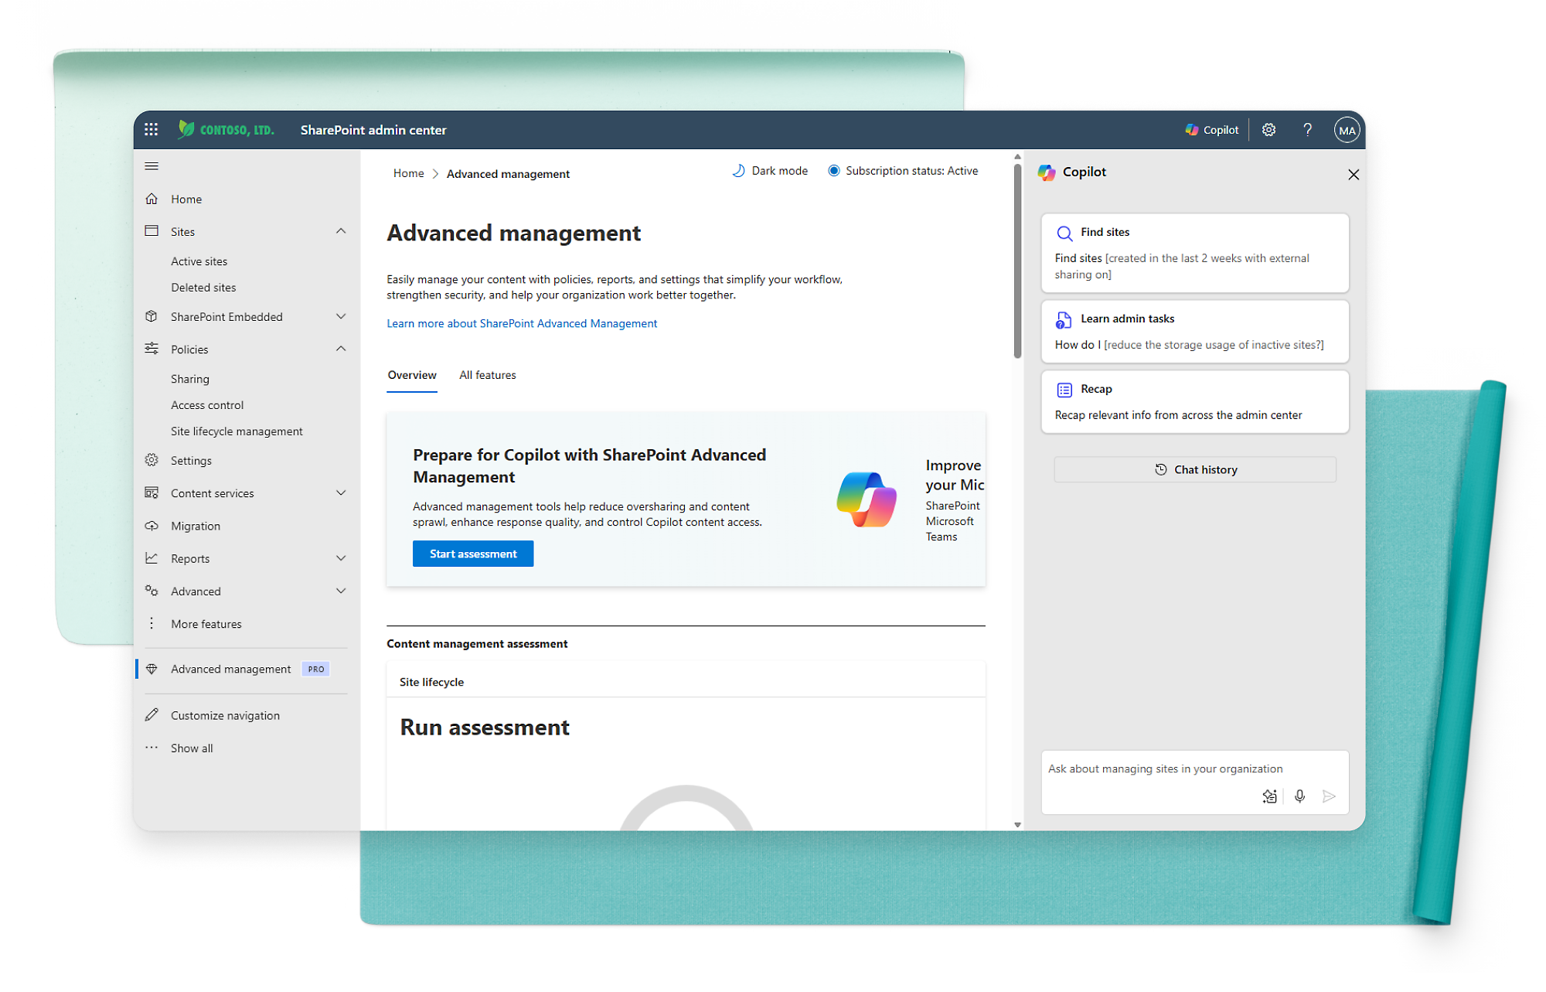
Task: Click the Ask about managing sites input field
Action: [1194, 769]
